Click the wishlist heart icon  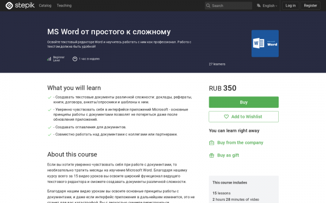pyautogui.click(x=226, y=116)
